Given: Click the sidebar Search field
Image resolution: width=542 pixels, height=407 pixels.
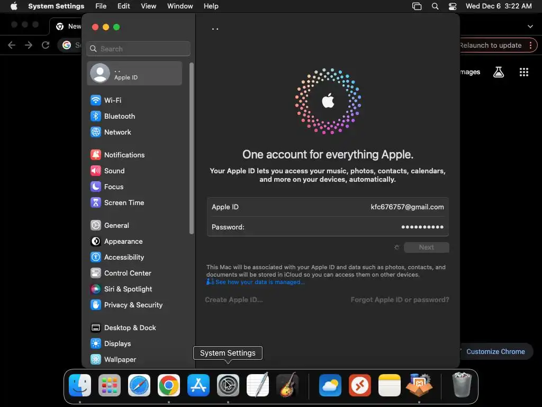Looking at the screenshot, I should [138, 49].
